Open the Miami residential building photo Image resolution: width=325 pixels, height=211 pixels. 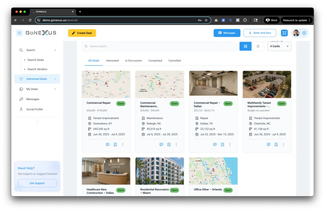tap(160, 171)
